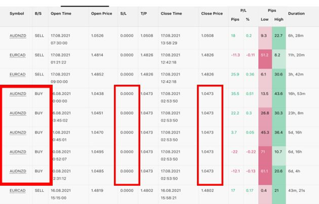
Task: Open AUDNZD link in the 5d, 16h row
Action: (x=18, y=133)
